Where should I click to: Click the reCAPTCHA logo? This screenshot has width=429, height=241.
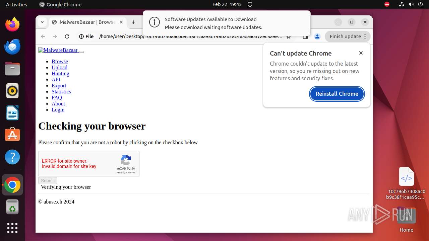(126, 160)
